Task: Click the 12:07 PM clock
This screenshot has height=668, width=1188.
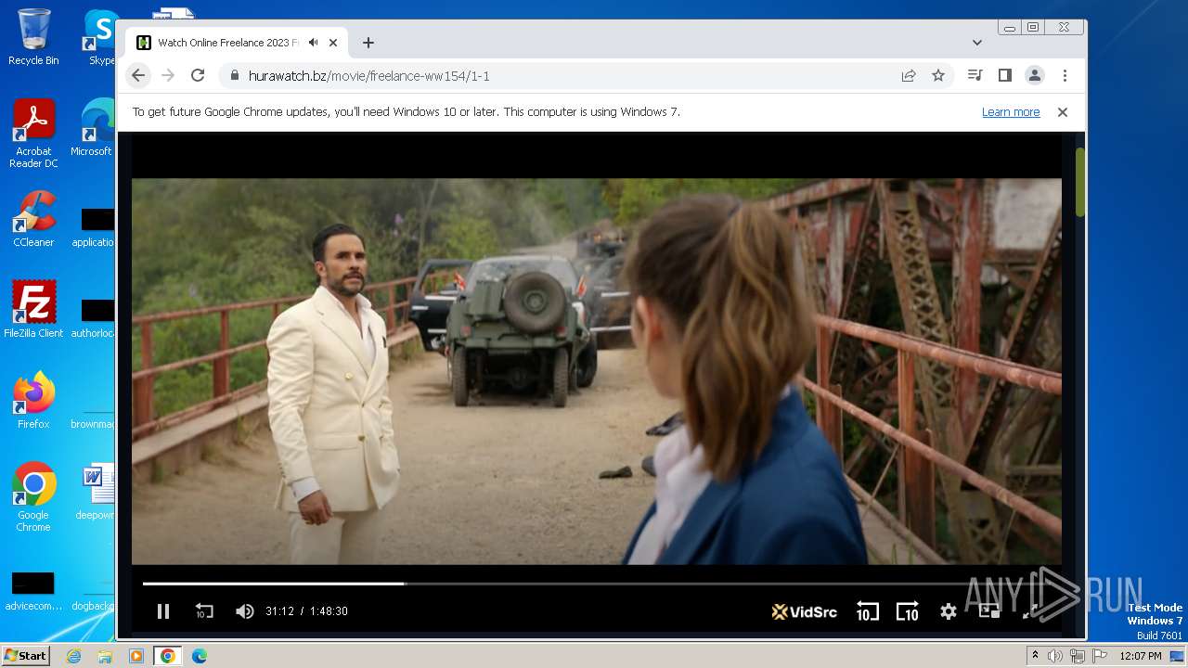Action: [x=1141, y=656]
